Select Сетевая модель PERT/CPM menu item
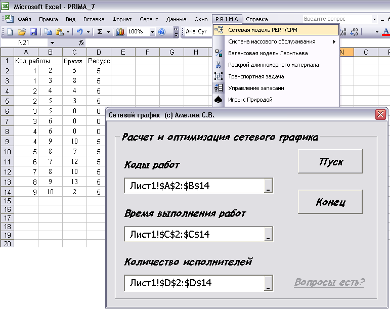The image size is (390, 309). (x=276, y=30)
